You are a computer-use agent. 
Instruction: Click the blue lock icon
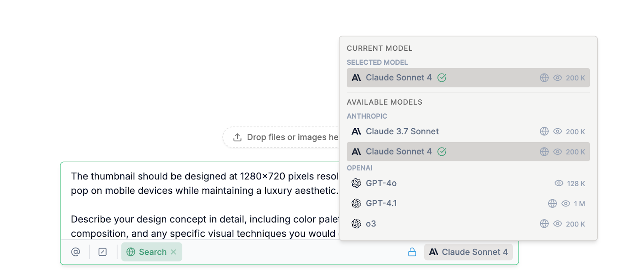pyautogui.click(x=412, y=252)
